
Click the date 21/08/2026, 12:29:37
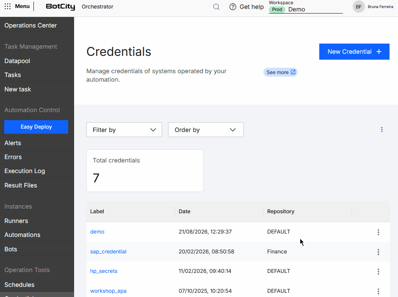205,232
